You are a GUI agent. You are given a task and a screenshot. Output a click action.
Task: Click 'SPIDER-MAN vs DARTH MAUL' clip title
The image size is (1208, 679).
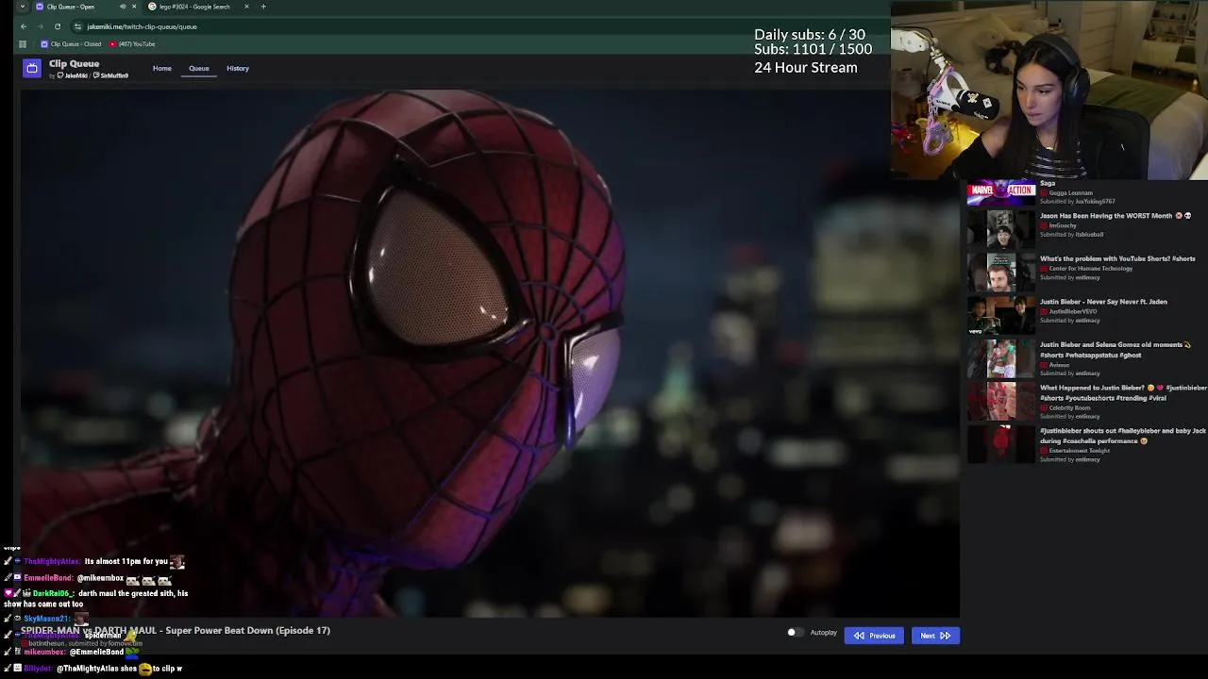pyautogui.click(x=176, y=631)
